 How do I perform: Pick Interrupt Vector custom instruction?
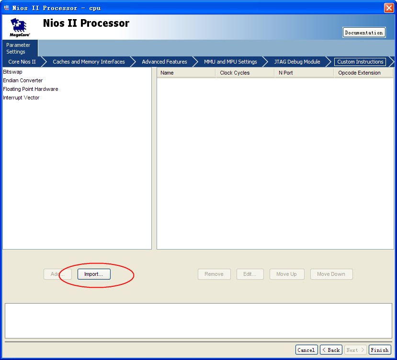point(21,98)
